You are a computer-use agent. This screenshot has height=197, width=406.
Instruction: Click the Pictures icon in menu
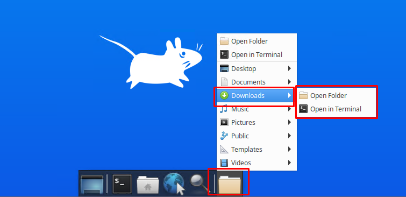pyautogui.click(x=224, y=122)
